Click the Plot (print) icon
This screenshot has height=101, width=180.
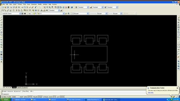click(x=11, y=7)
